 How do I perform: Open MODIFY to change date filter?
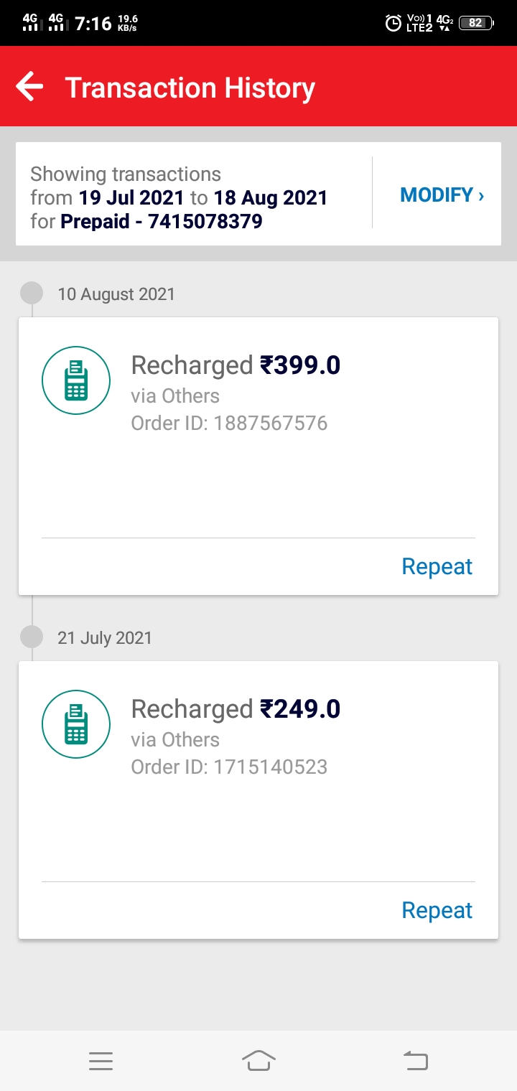click(x=442, y=195)
